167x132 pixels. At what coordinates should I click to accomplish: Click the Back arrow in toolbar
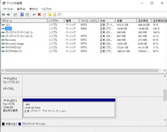coord(3,14)
